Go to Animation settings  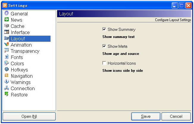(x=21, y=45)
